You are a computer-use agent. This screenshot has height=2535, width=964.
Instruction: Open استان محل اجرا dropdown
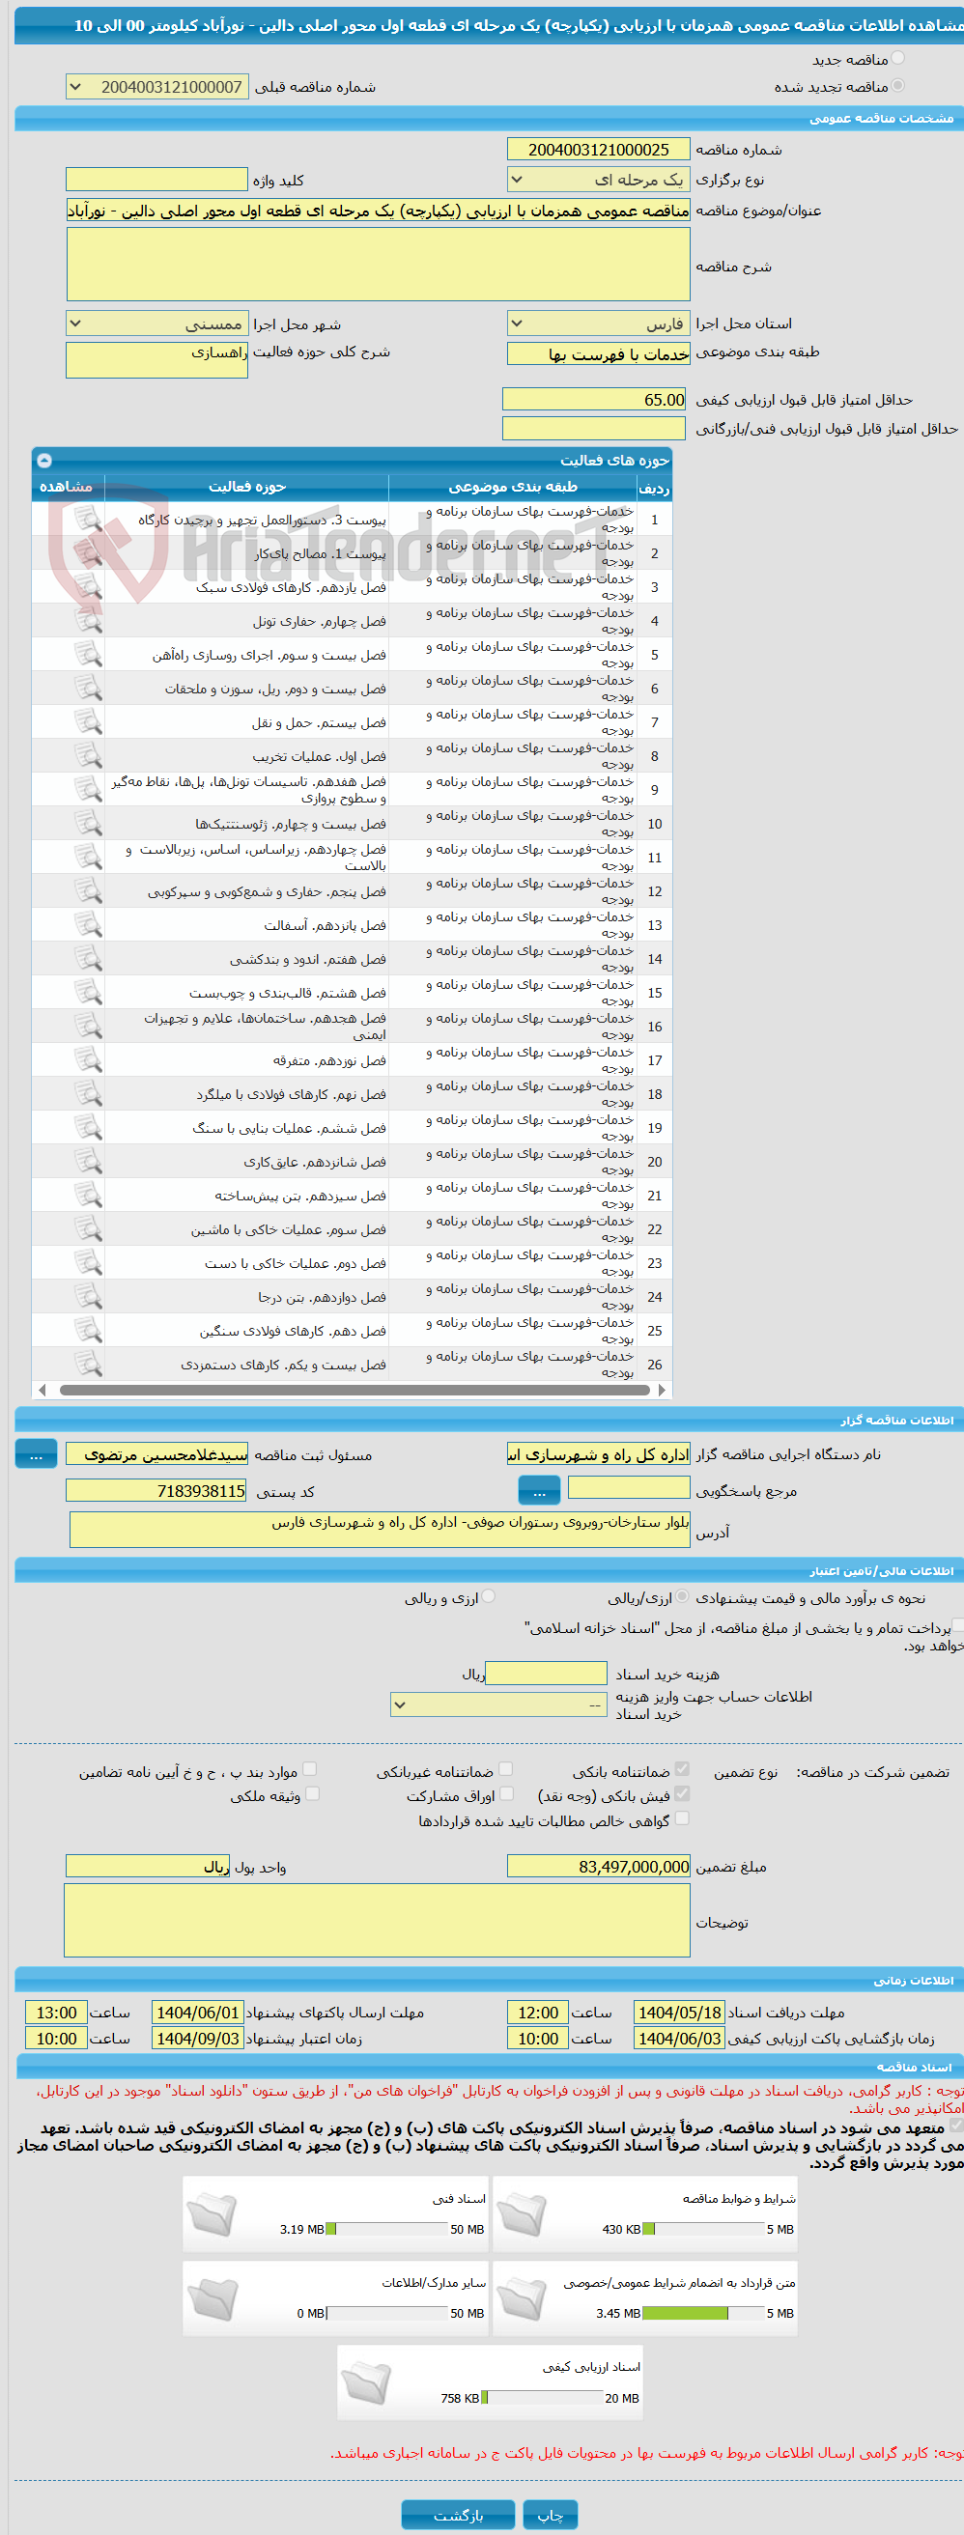click(598, 323)
